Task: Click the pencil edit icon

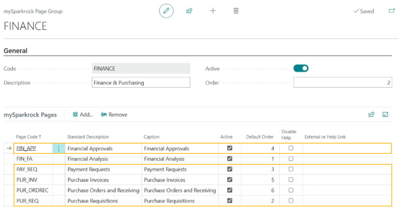Action: pyautogui.click(x=166, y=11)
